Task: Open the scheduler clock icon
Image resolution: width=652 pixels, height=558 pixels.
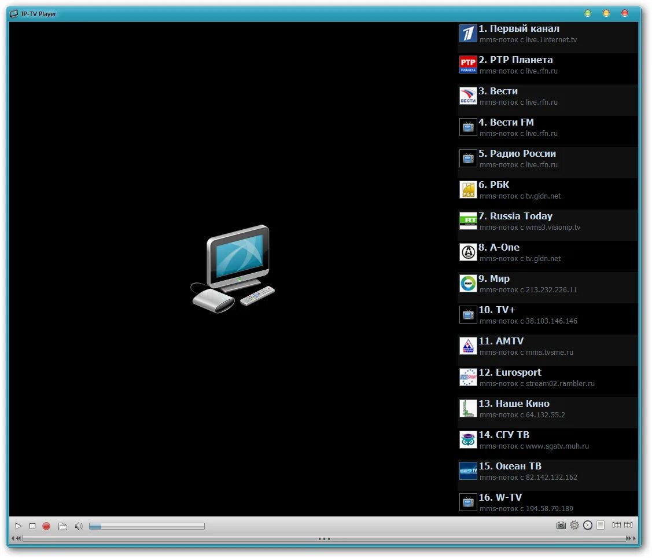Action: [588, 525]
